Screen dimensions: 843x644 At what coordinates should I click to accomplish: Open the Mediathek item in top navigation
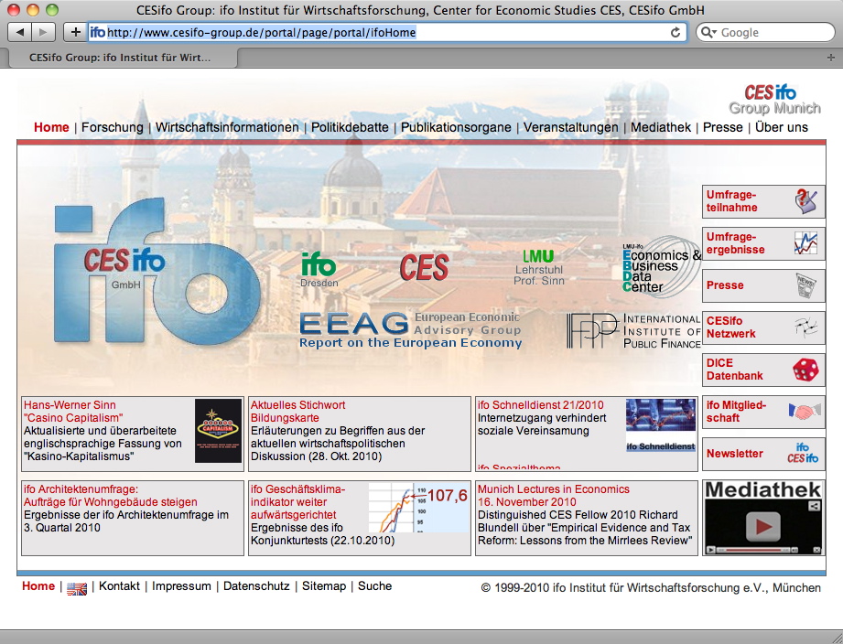pos(661,127)
